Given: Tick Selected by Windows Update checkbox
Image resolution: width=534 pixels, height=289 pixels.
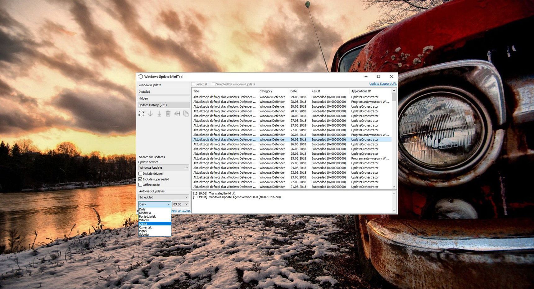Looking at the screenshot, I should 214,84.
